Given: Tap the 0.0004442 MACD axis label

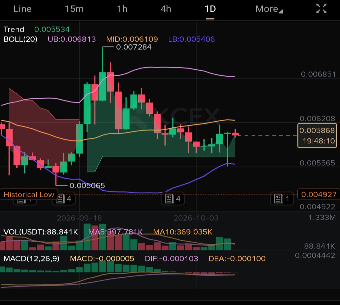Looking at the screenshot, I should tap(315, 255).
